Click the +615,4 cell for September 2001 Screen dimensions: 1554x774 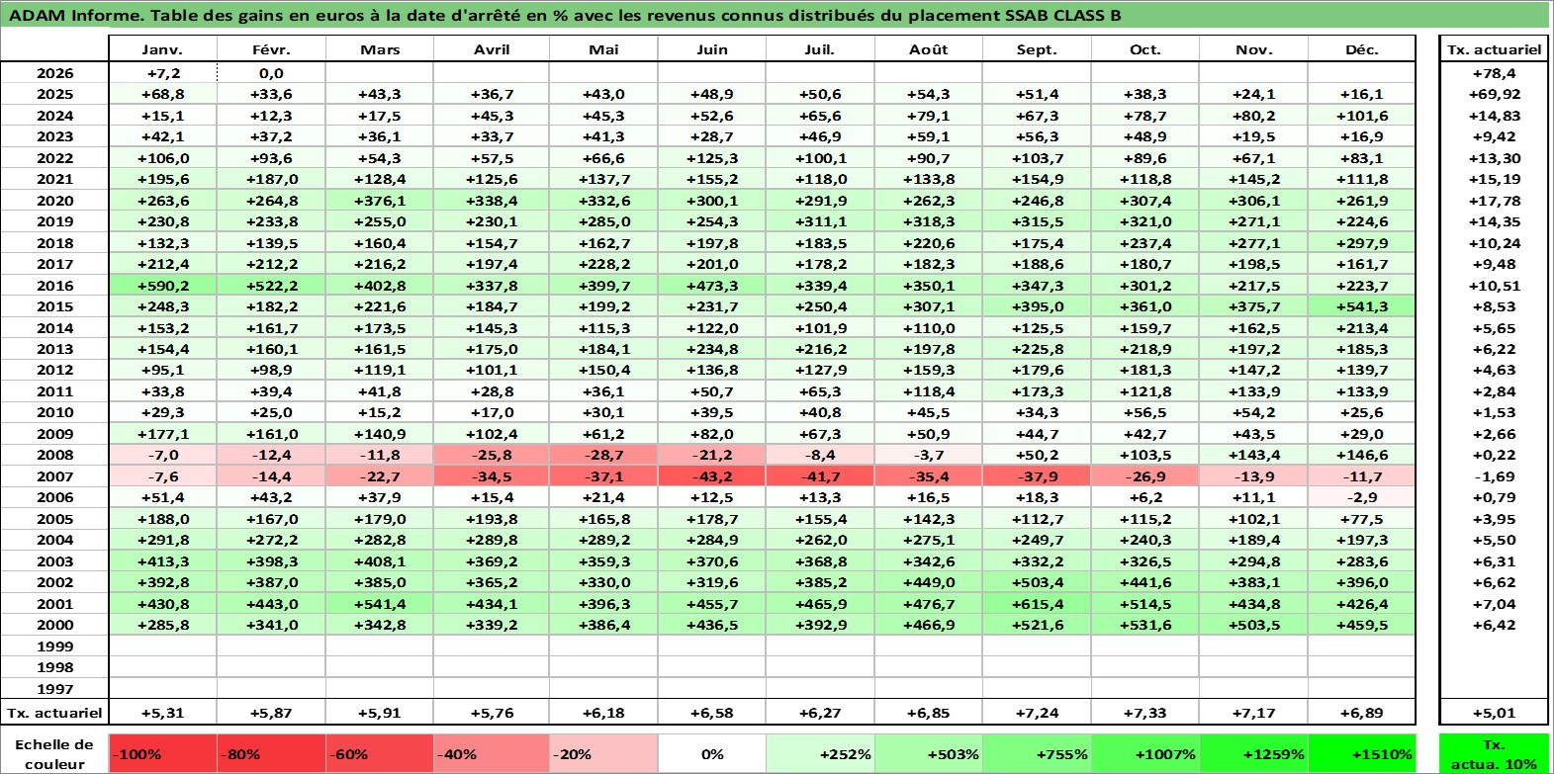click(x=1037, y=604)
